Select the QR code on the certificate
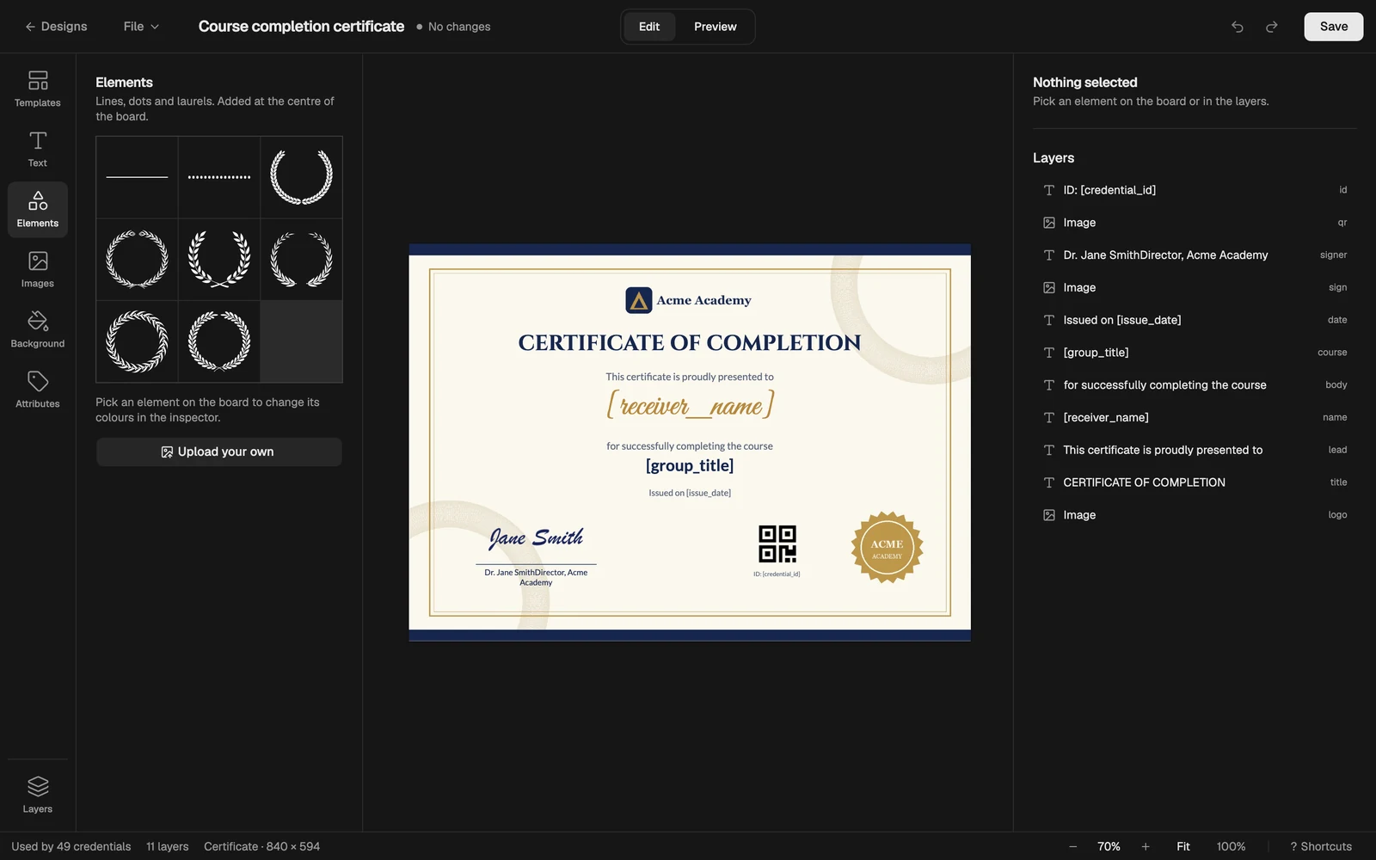The height and width of the screenshot is (860, 1376). click(777, 544)
